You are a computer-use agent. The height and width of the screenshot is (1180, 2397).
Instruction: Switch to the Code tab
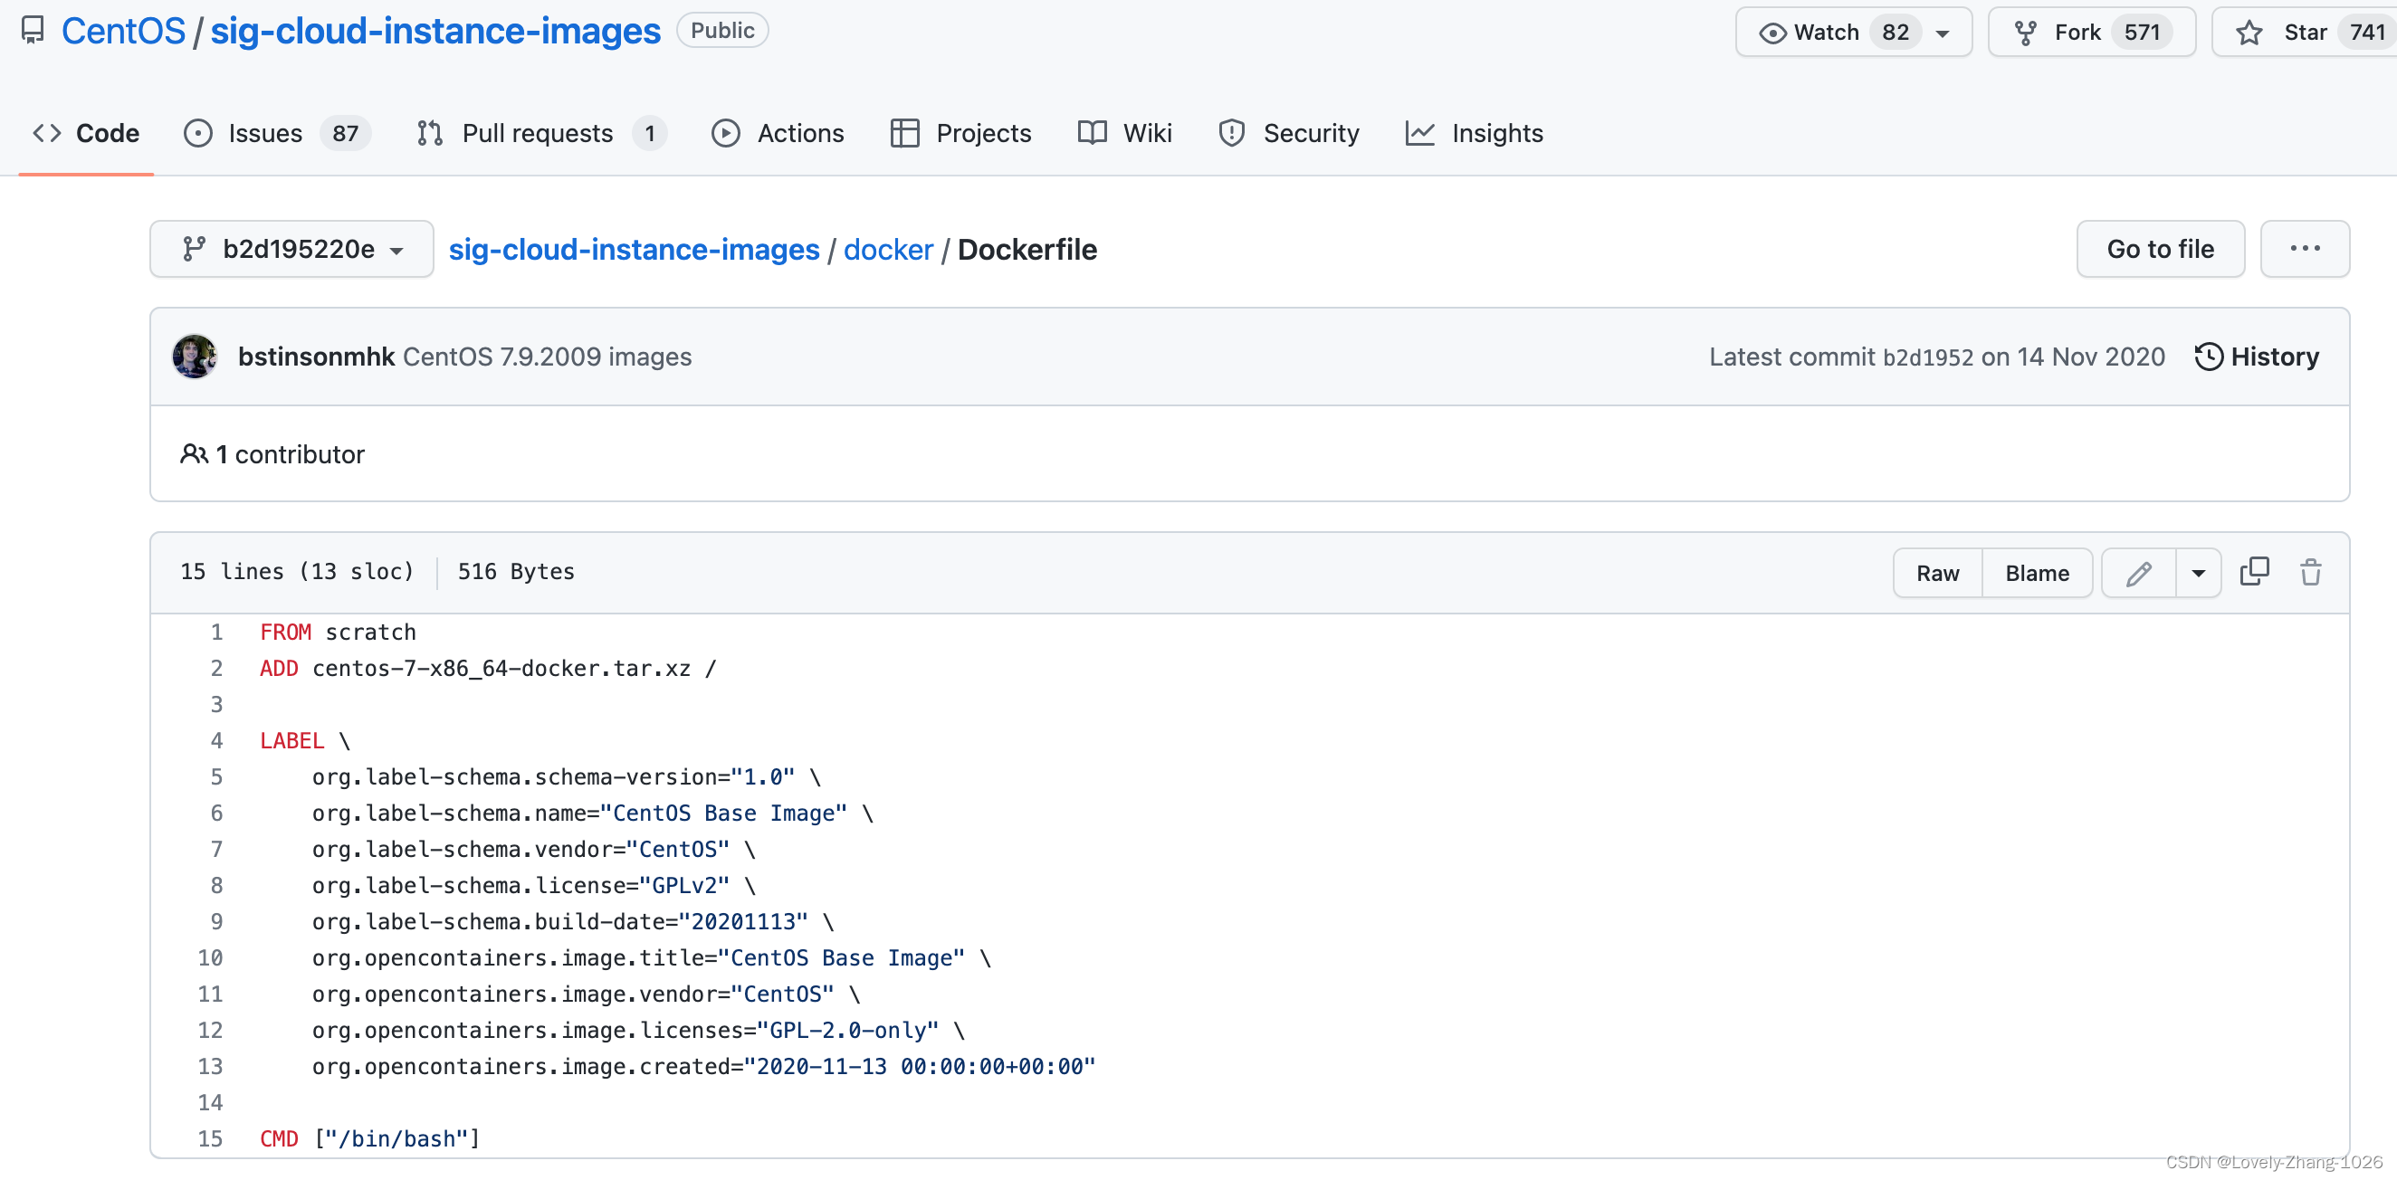click(86, 133)
